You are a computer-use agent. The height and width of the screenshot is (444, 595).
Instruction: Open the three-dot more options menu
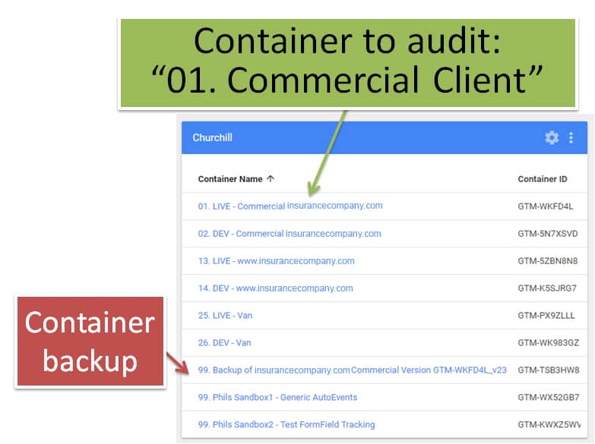click(571, 137)
